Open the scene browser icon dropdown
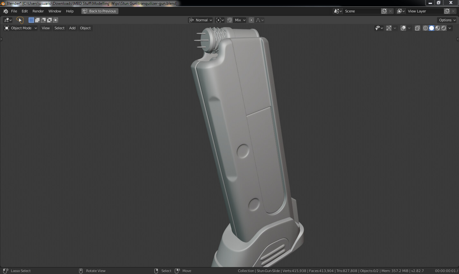Image resolution: width=459 pixels, height=274 pixels. [338, 11]
